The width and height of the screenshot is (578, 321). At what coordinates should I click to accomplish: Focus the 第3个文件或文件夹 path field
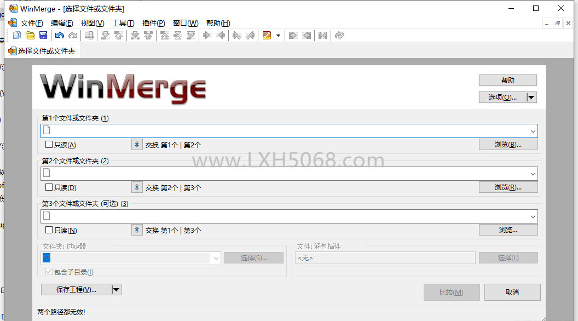pos(289,216)
